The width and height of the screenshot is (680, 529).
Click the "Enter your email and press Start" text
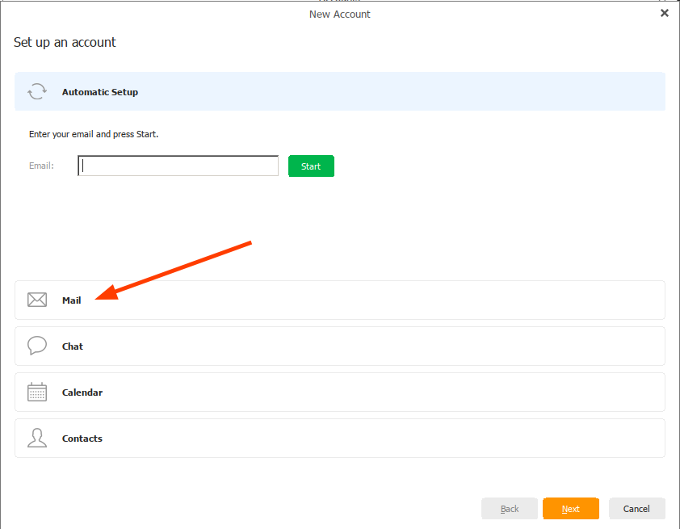[x=94, y=134]
